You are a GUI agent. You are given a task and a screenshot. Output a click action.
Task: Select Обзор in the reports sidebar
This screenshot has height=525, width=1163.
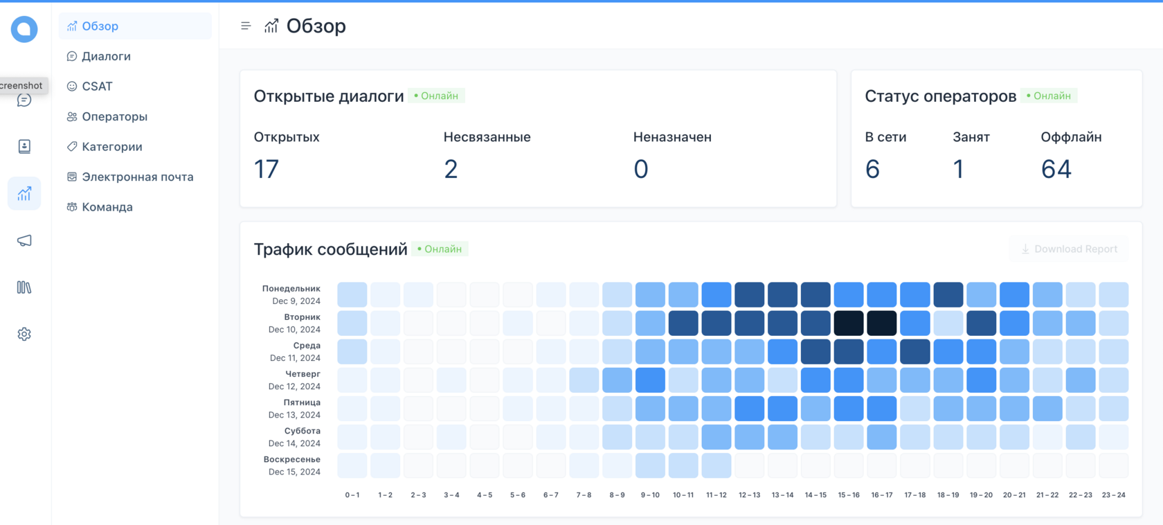click(x=135, y=26)
